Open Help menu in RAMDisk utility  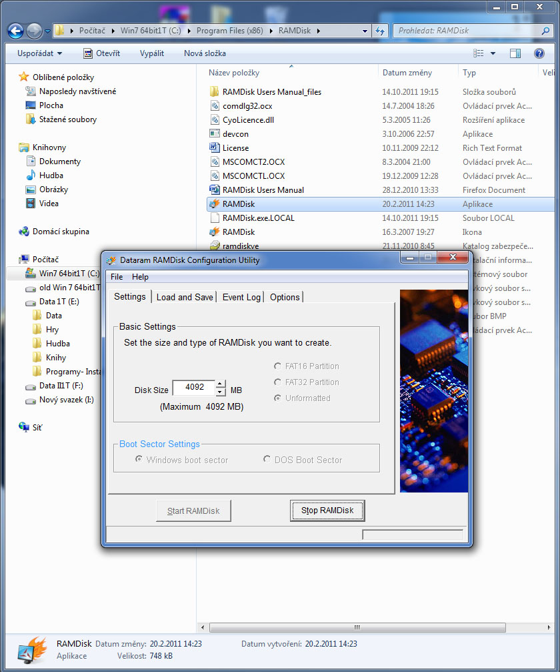click(140, 277)
